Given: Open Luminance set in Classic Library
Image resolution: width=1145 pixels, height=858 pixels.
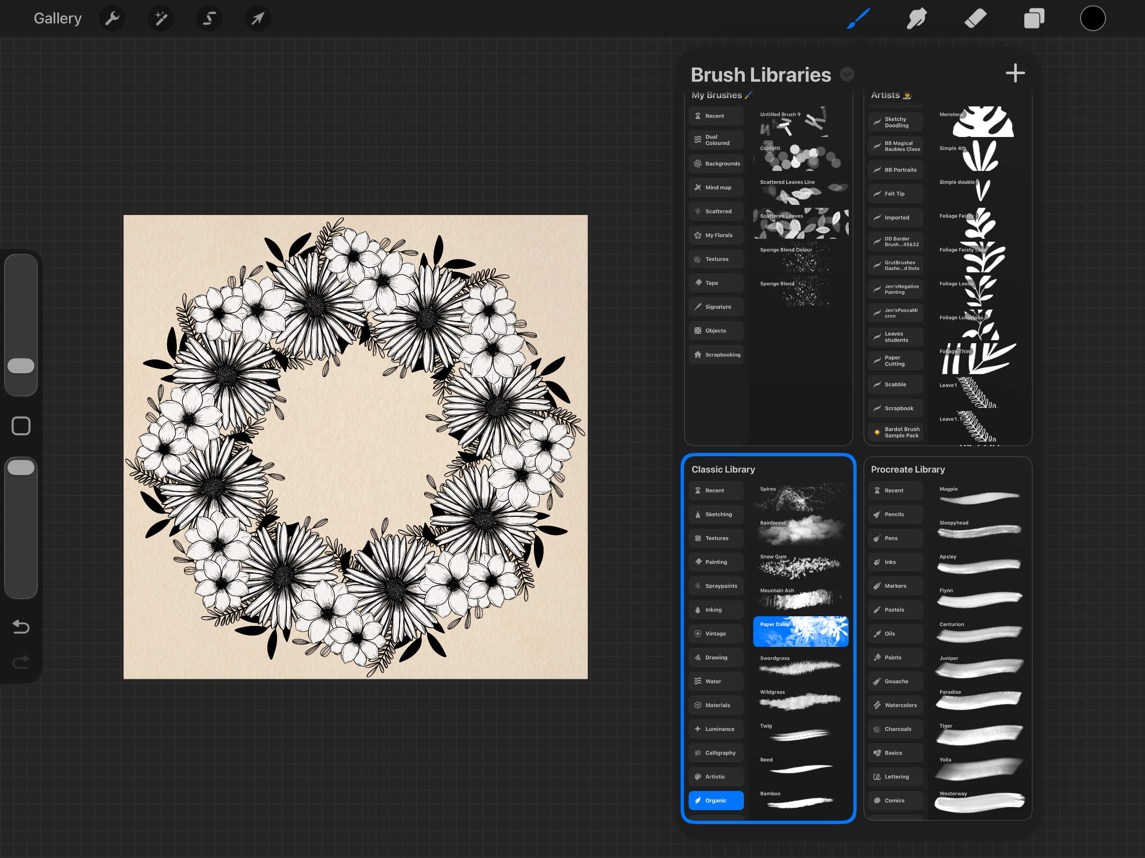Looking at the screenshot, I should point(716,729).
